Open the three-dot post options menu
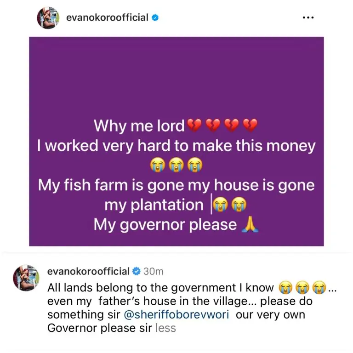The image size is (353, 353). (x=308, y=18)
